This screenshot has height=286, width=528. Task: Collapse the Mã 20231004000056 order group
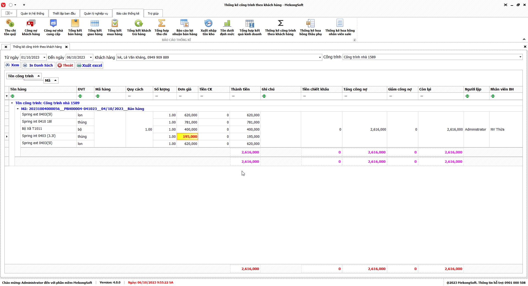pyautogui.click(x=18, y=109)
